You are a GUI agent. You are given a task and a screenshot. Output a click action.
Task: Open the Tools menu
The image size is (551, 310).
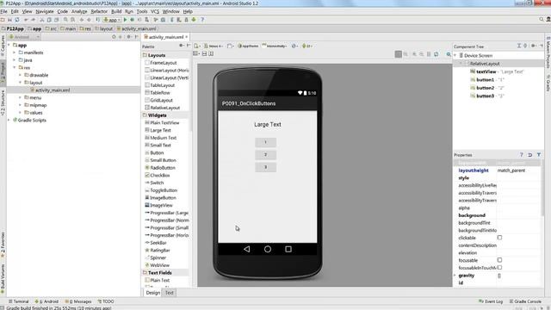click(x=142, y=11)
